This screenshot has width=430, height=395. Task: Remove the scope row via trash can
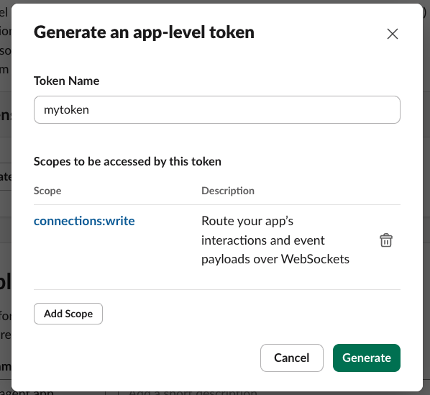click(386, 240)
